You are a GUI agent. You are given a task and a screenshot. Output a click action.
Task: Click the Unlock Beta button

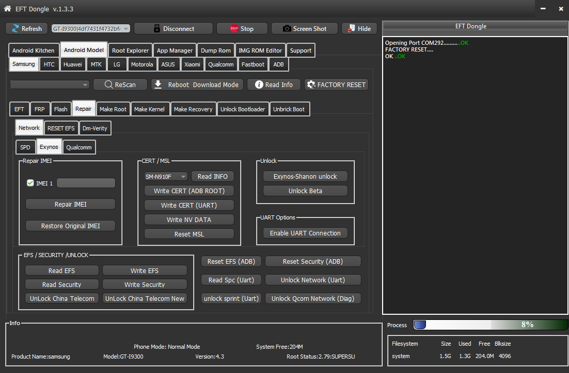(305, 191)
